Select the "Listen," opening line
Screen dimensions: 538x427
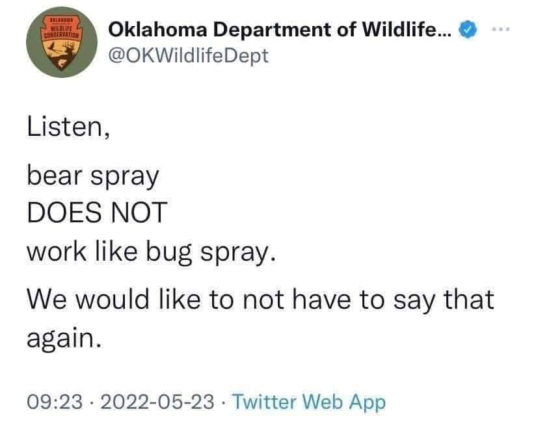68,127
